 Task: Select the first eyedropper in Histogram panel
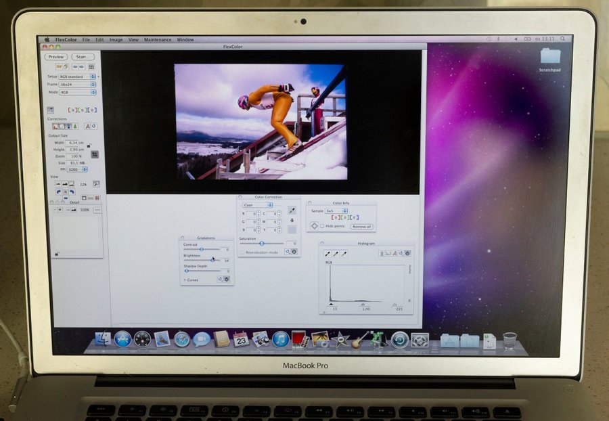click(328, 253)
